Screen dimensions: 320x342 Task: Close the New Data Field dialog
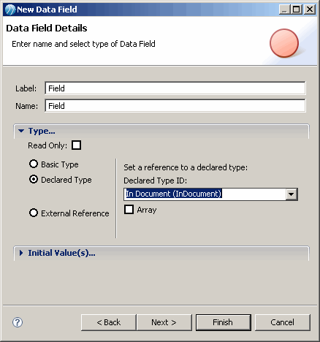(310, 9)
